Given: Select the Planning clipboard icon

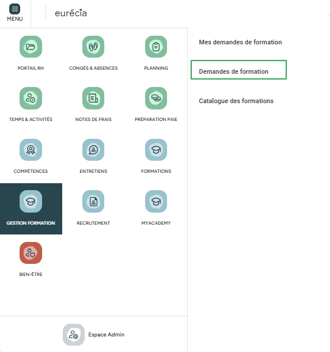Looking at the screenshot, I should pyautogui.click(x=156, y=47).
